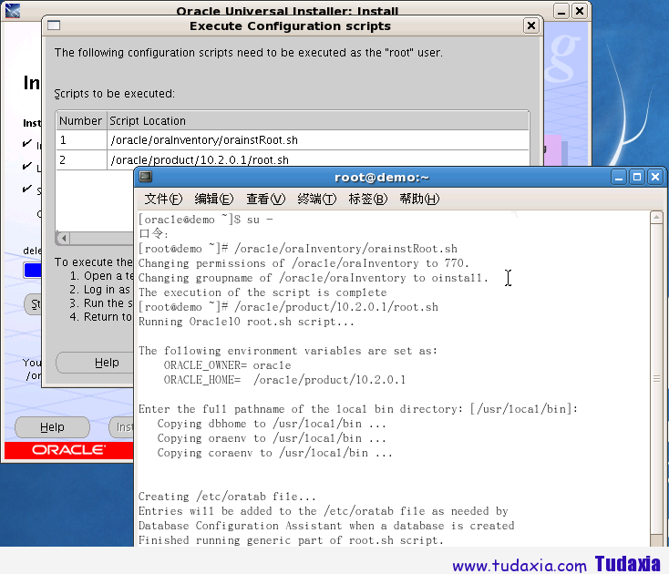Screen dimensions: 669x574
Task: Select script row 2 root.sh
Action: click(293, 160)
